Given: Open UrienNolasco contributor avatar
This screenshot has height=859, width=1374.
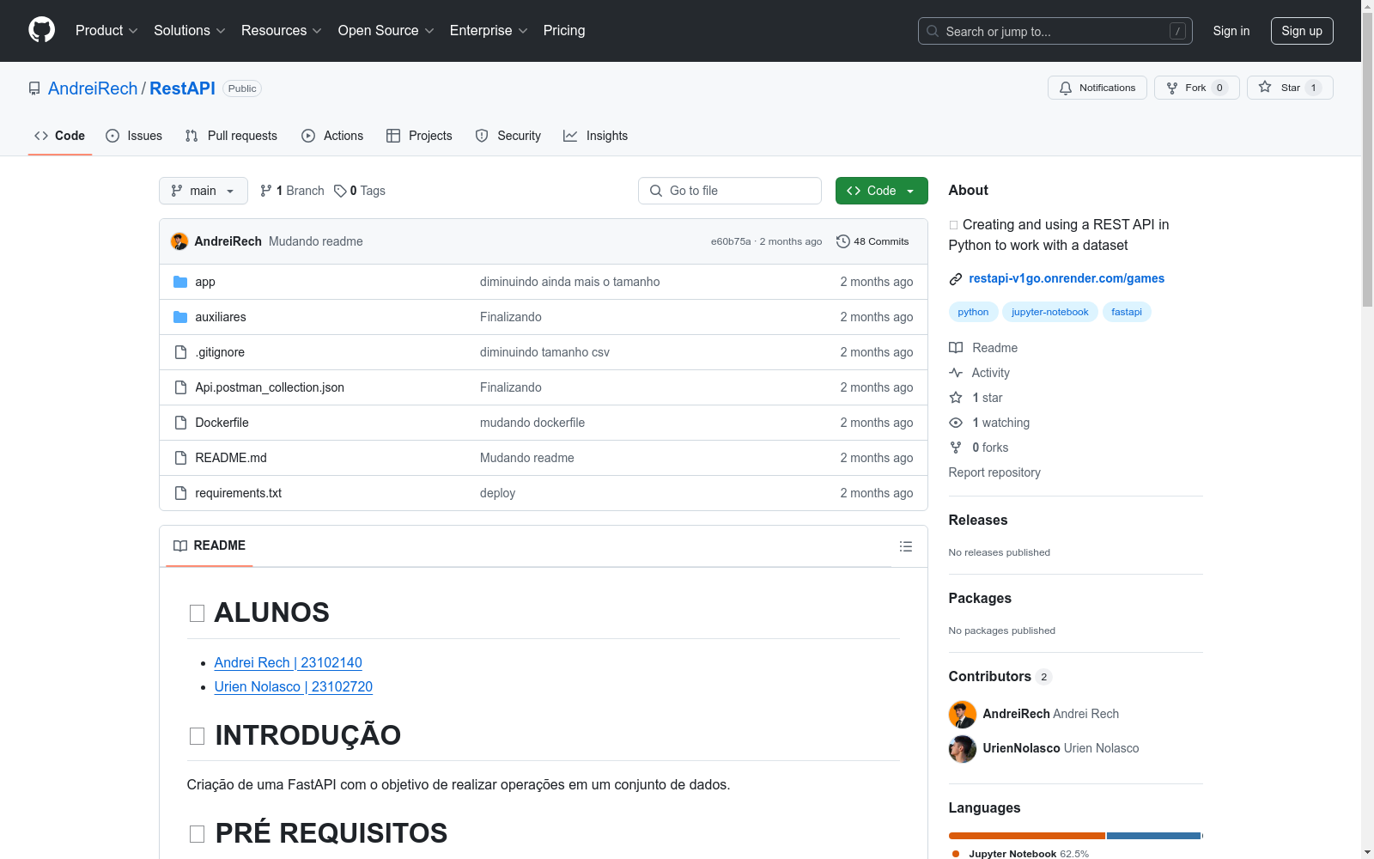Looking at the screenshot, I should 963,749.
